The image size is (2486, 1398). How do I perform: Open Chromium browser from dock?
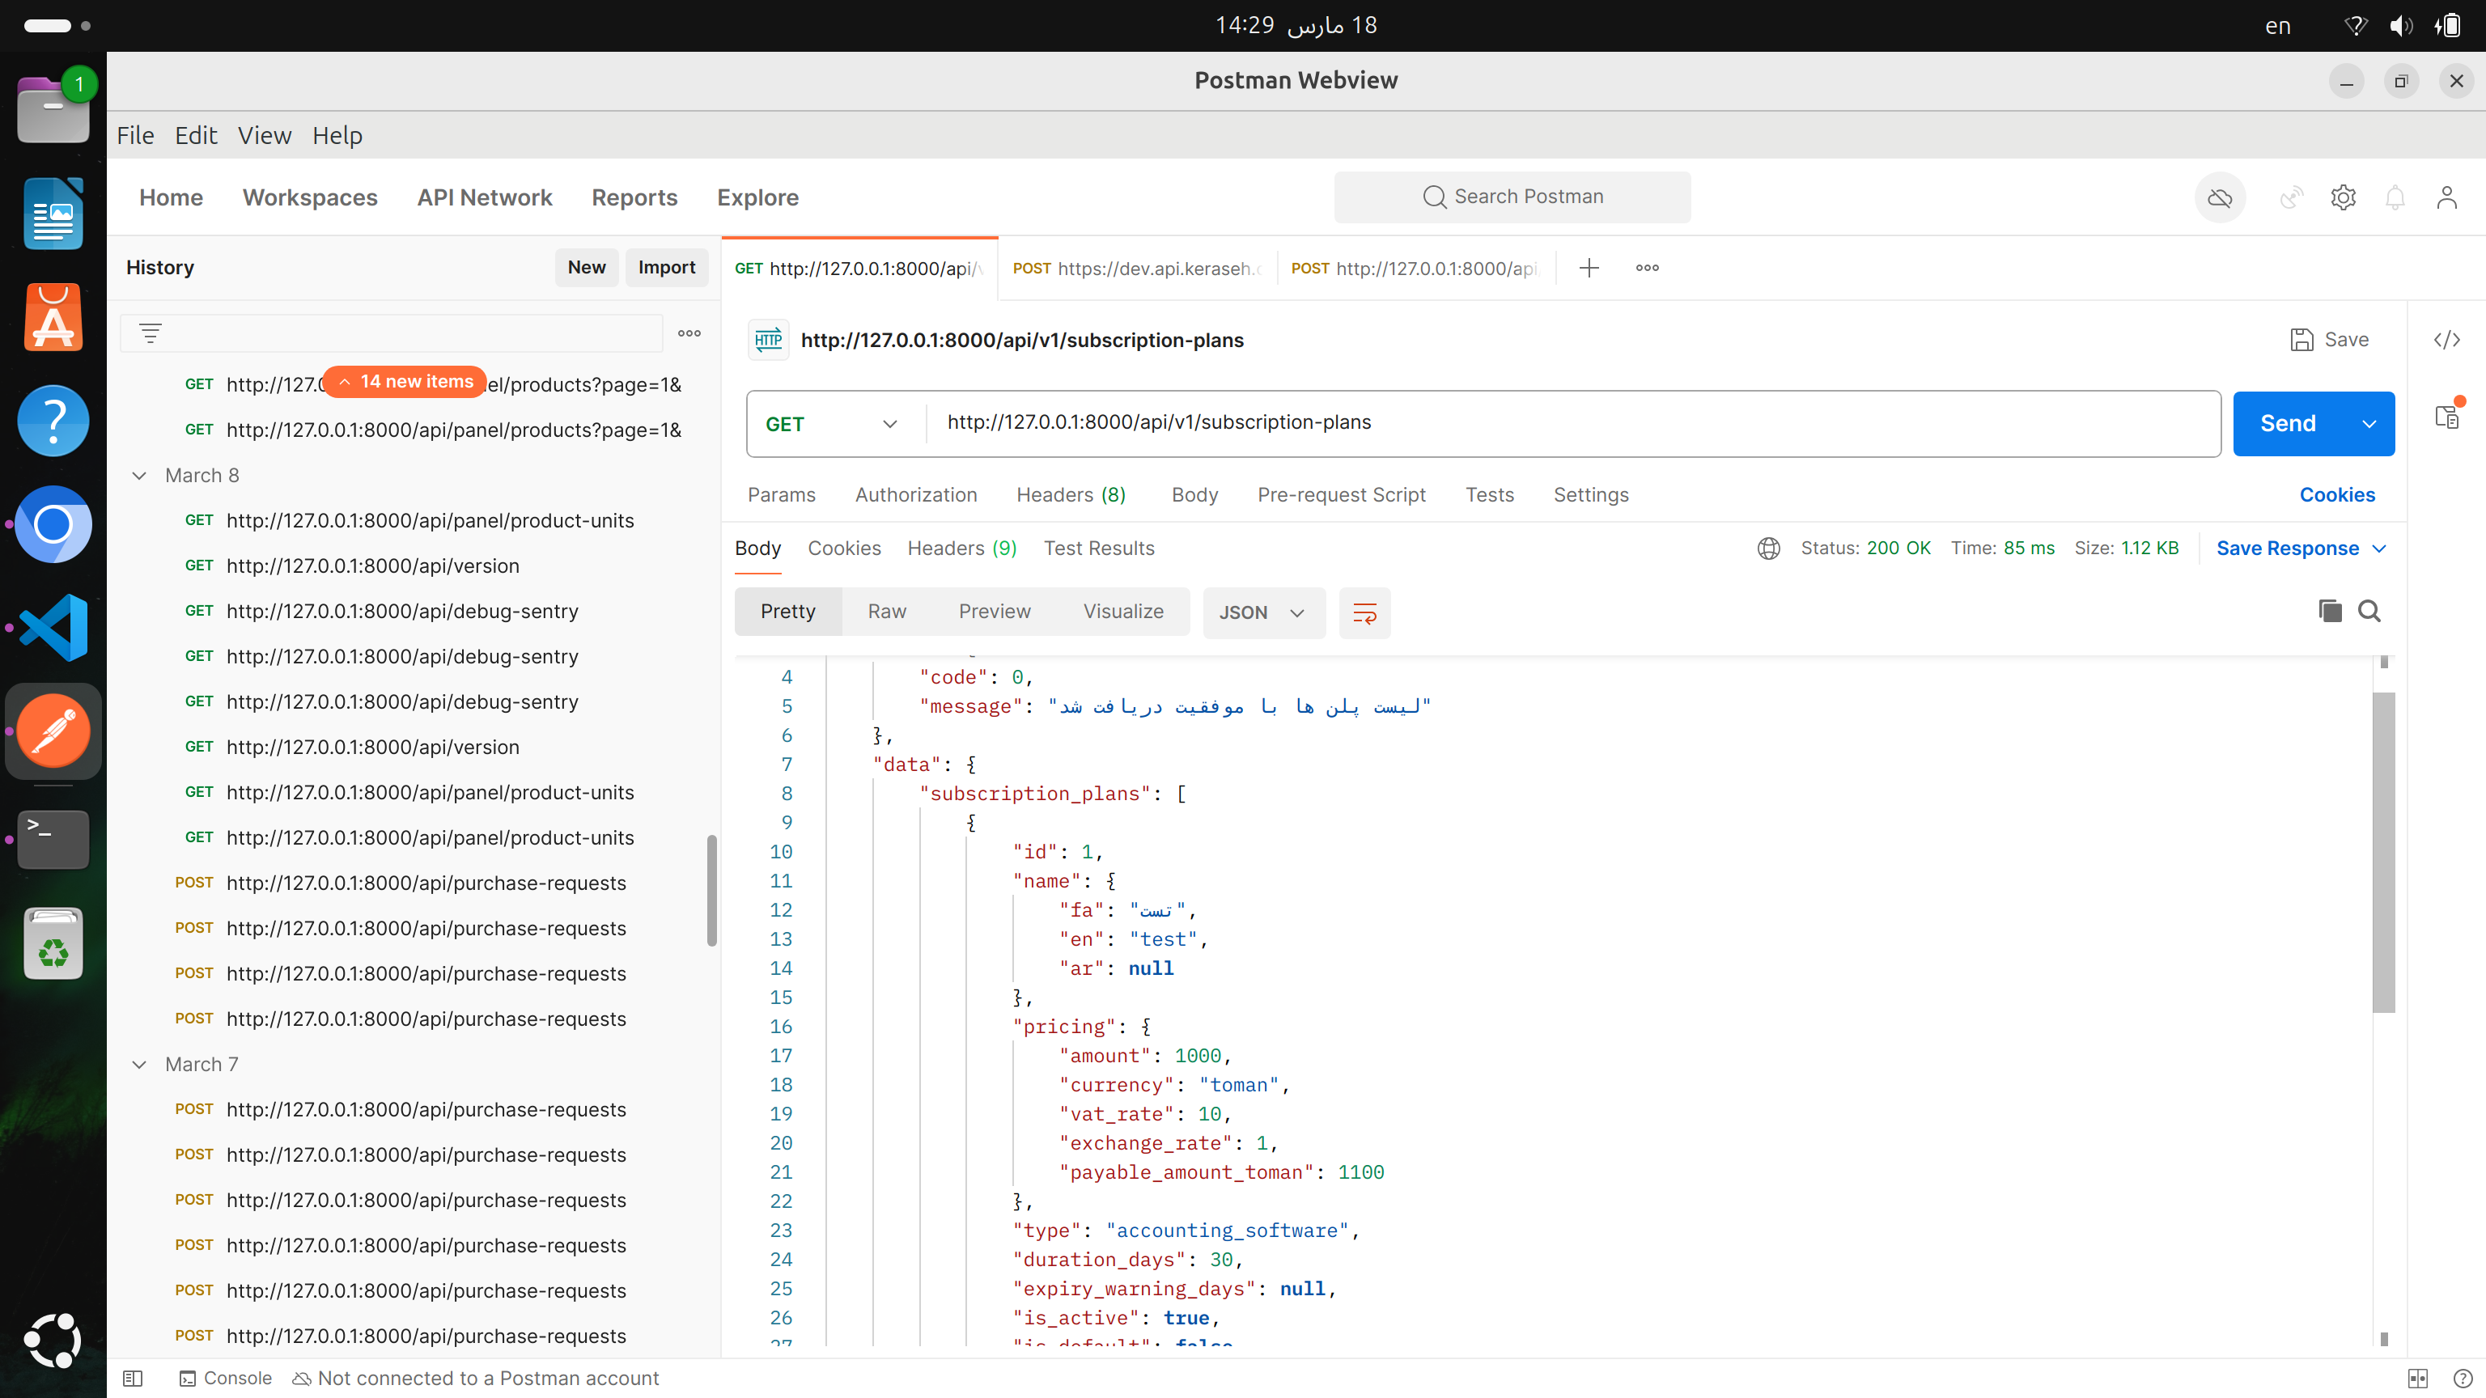pyautogui.click(x=53, y=524)
